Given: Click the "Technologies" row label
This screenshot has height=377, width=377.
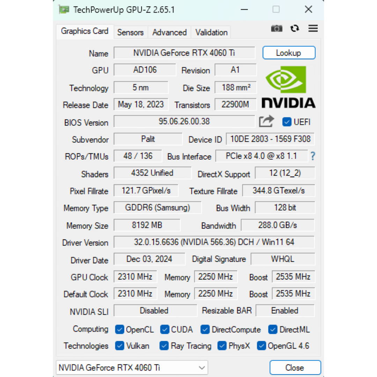Looking at the screenshot, I should tap(86, 346).
